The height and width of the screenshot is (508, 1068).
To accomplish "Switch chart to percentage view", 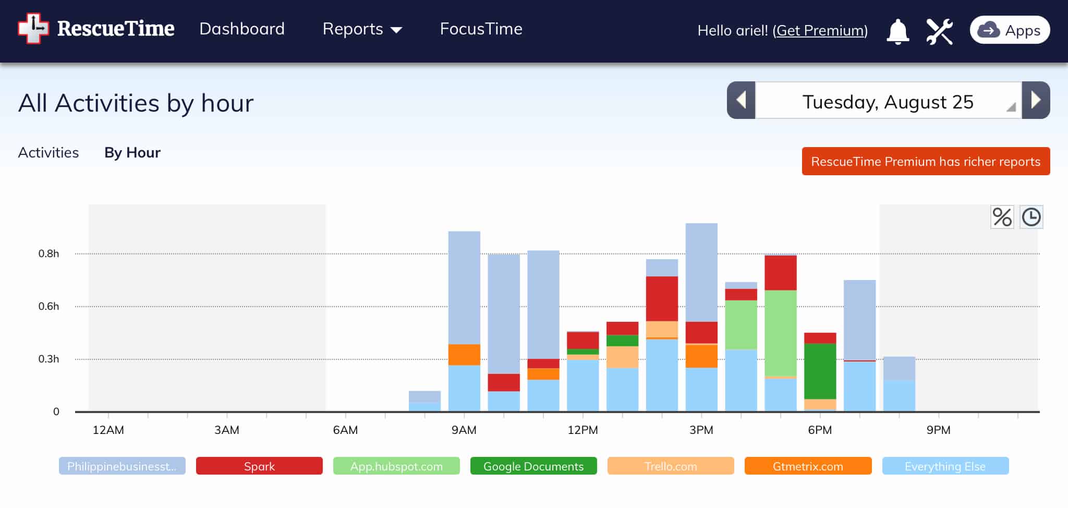I will (x=1002, y=217).
